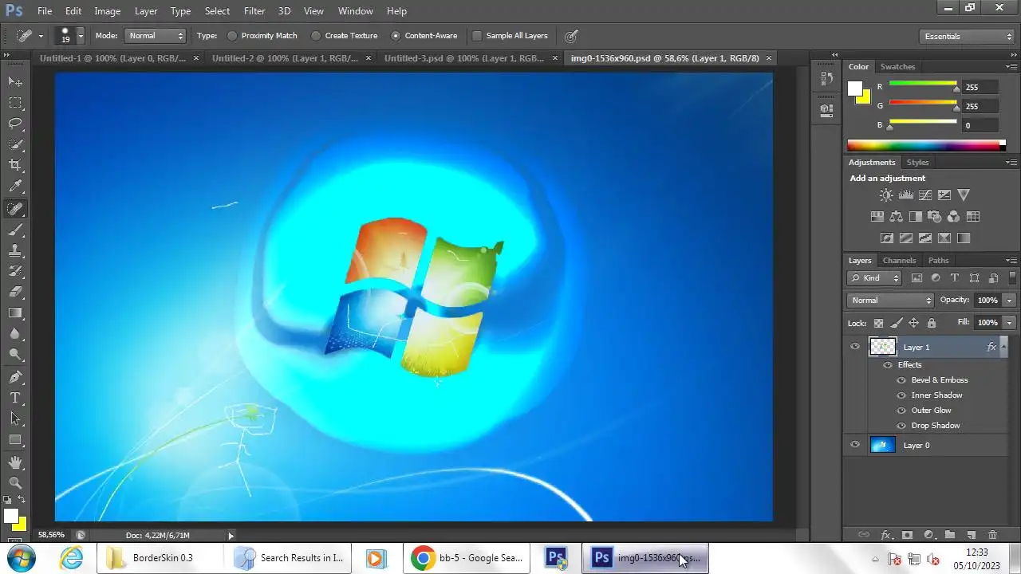Select the Path Selection tool

[x=15, y=419]
